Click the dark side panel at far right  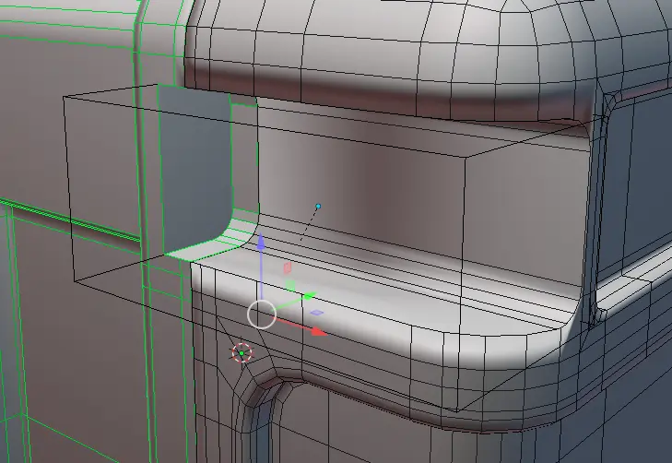click(641, 184)
